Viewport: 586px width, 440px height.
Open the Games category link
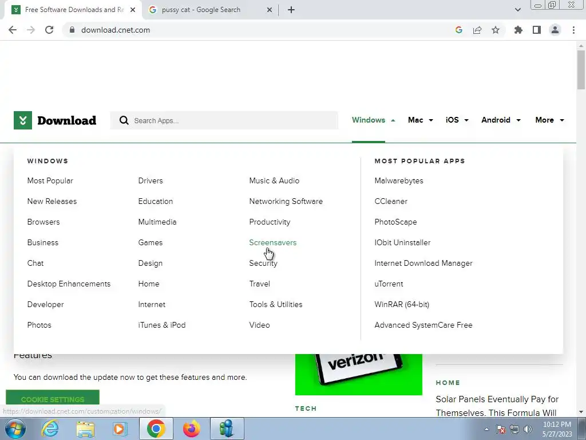coord(151,242)
